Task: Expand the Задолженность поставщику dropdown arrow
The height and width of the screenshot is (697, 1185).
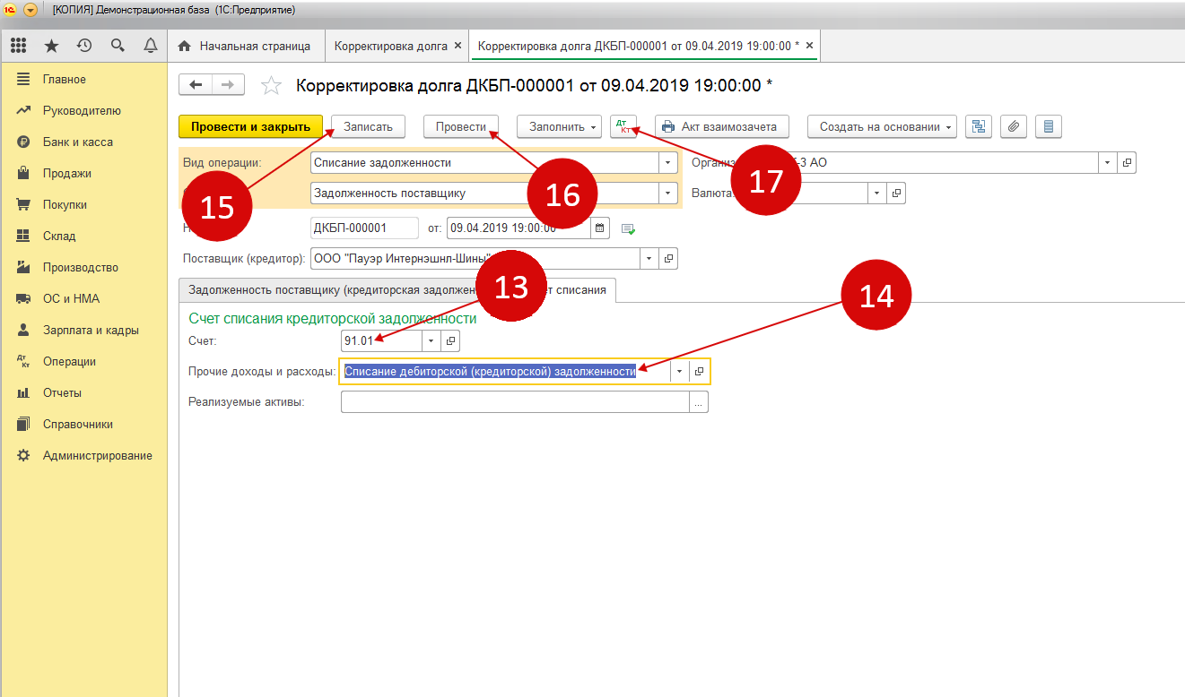Action: (x=667, y=194)
